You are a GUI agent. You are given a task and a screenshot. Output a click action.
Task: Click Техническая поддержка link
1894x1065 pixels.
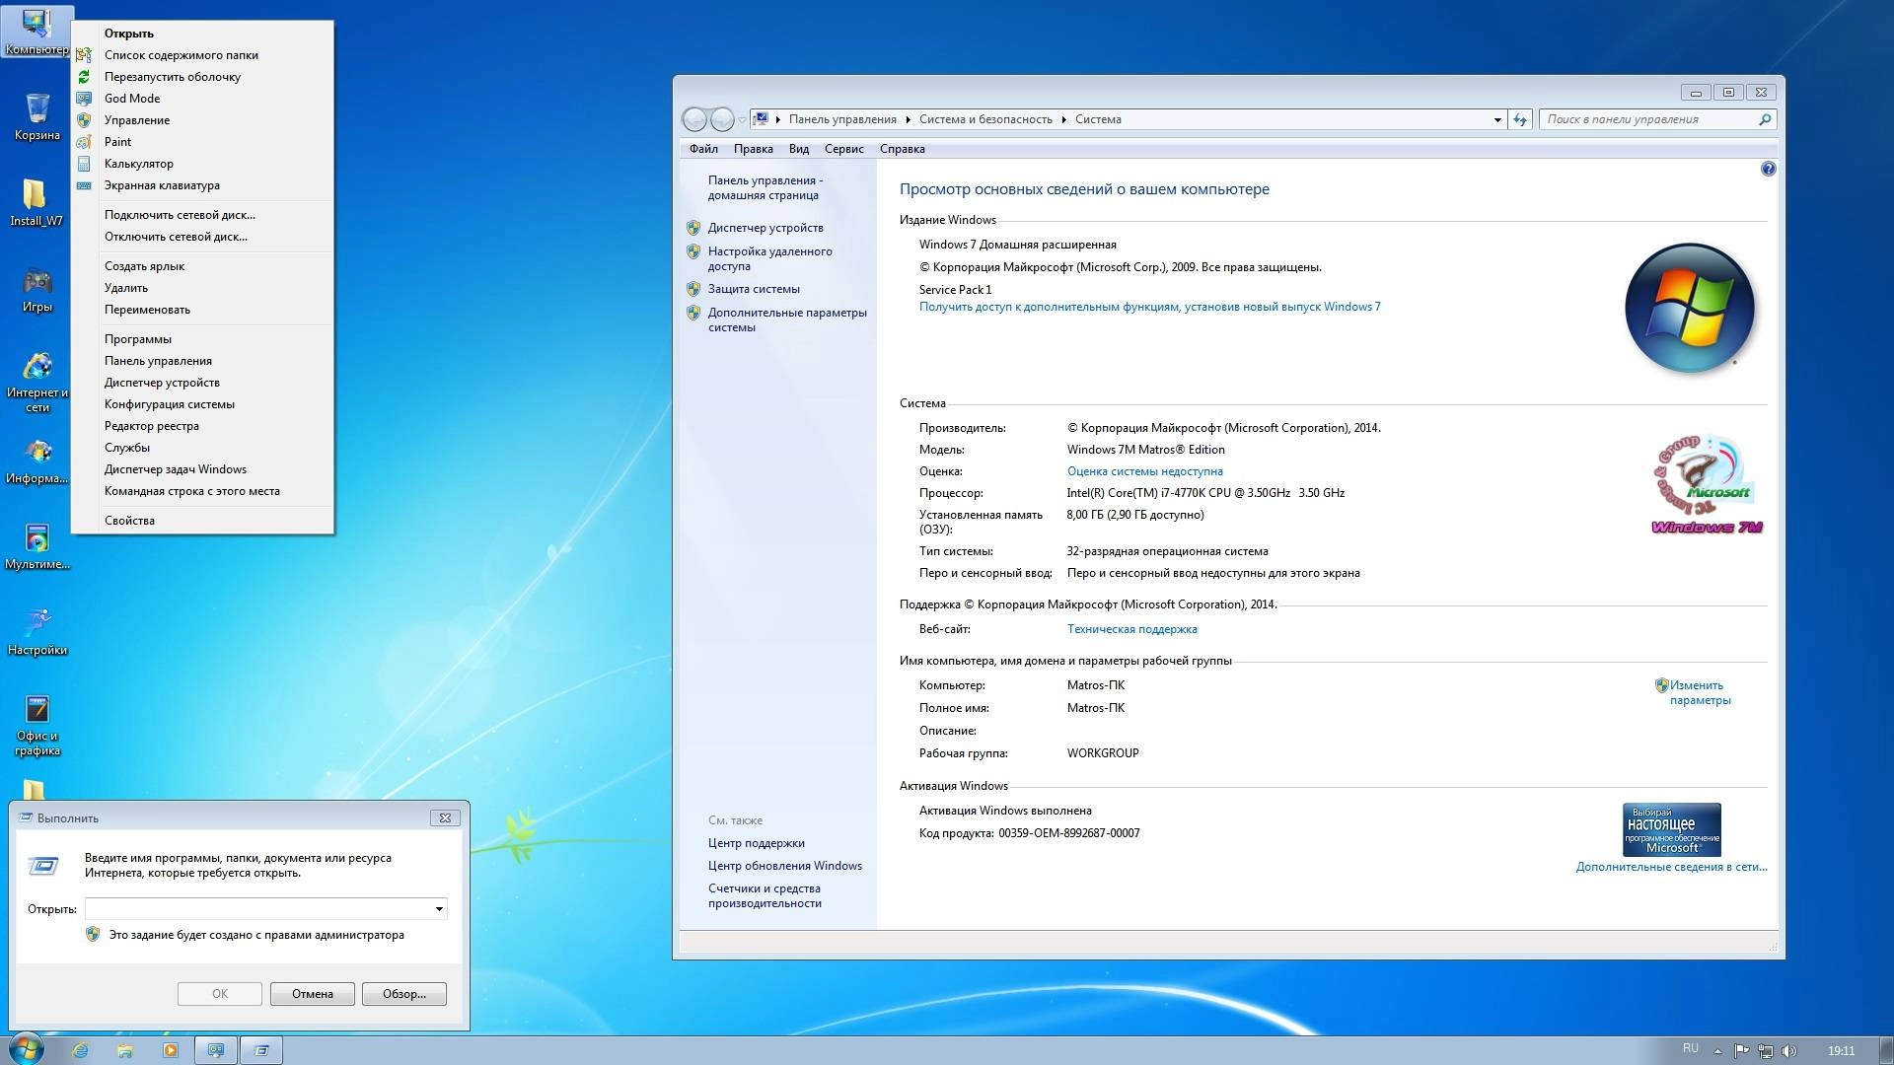[x=1131, y=629]
